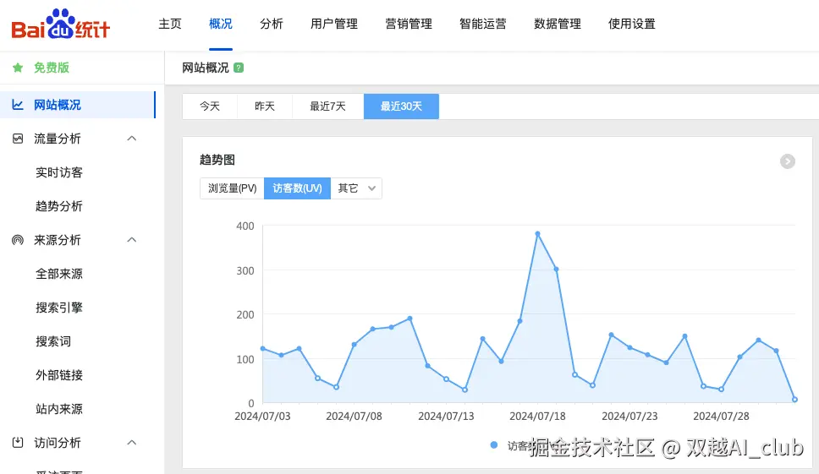The height and width of the screenshot is (474, 819).
Task: Switch to the 最近7天 date tab
Action: tap(328, 106)
